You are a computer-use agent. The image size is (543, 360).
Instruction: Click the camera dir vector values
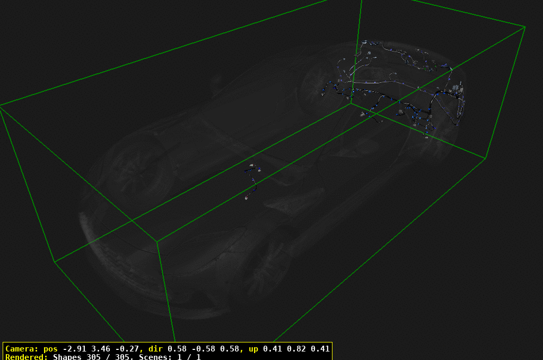[x=202, y=349]
